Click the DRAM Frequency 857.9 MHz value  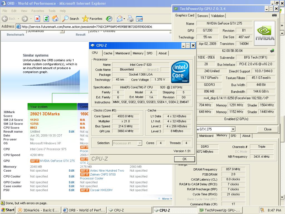pos(233,169)
